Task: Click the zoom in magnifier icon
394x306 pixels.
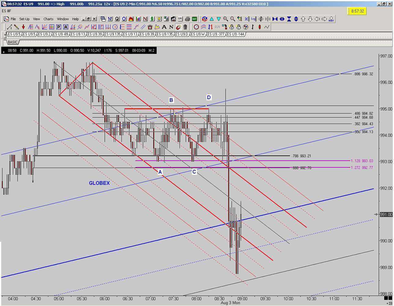Action: tap(225, 19)
